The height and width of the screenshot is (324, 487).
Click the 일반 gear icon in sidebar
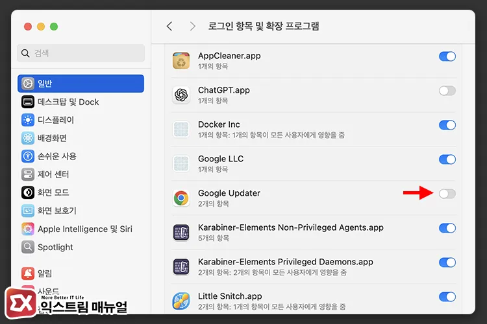pos(28,84)
